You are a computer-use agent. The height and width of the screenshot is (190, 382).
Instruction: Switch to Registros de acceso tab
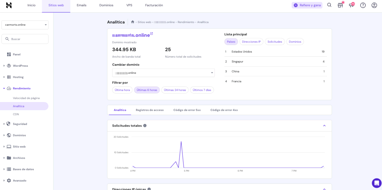click(150, 110)
